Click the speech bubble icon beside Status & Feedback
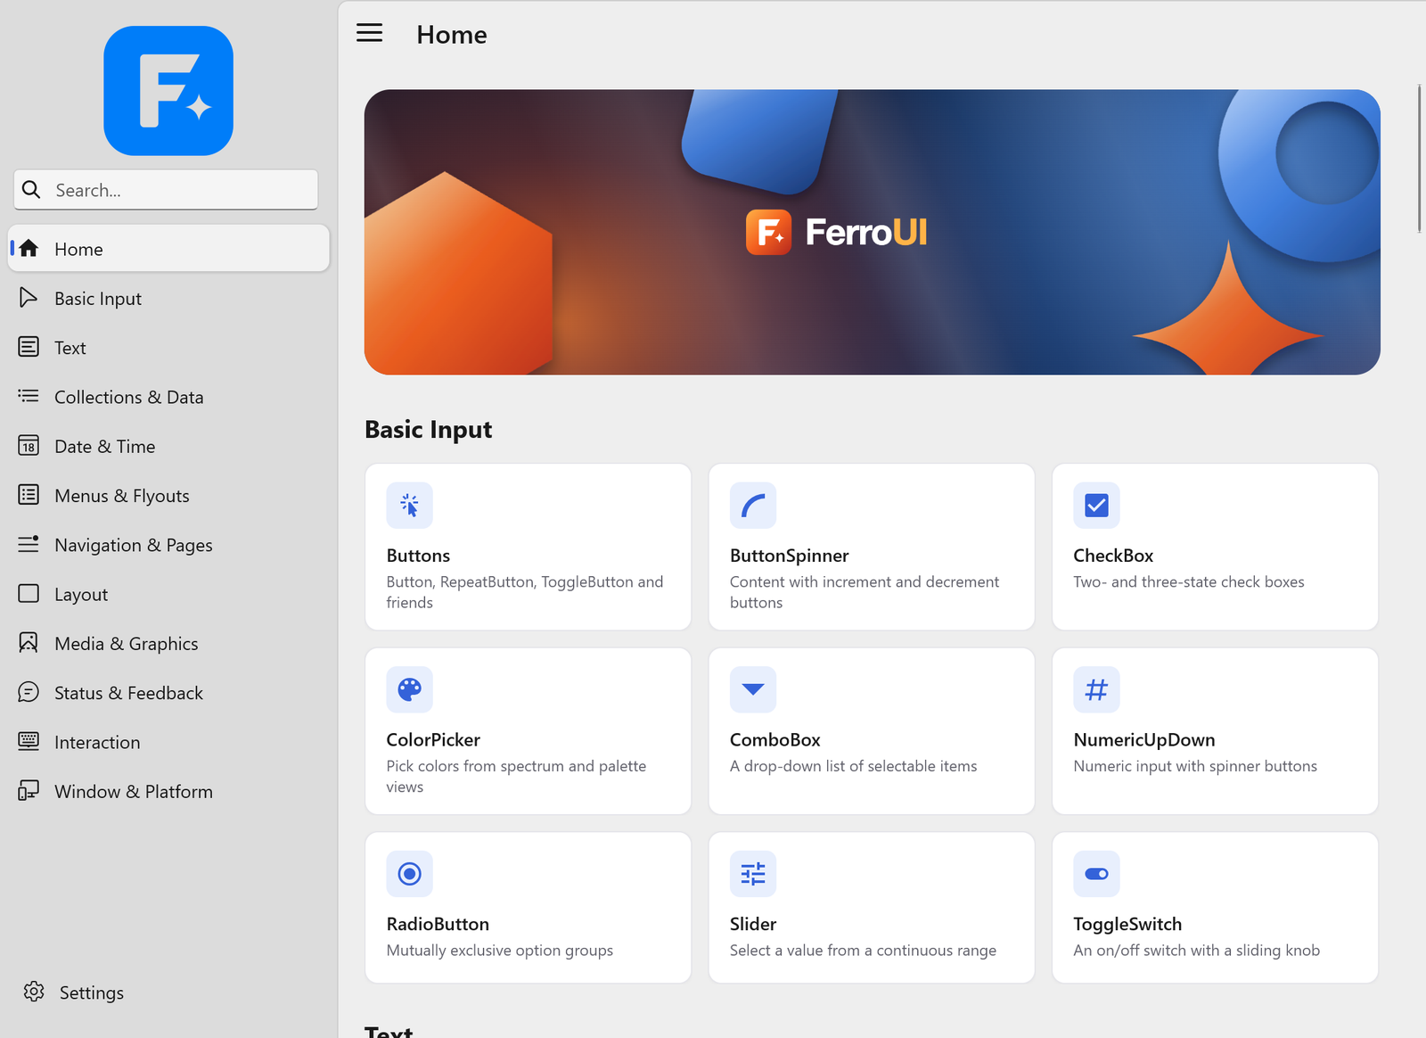 coord(29,692)
